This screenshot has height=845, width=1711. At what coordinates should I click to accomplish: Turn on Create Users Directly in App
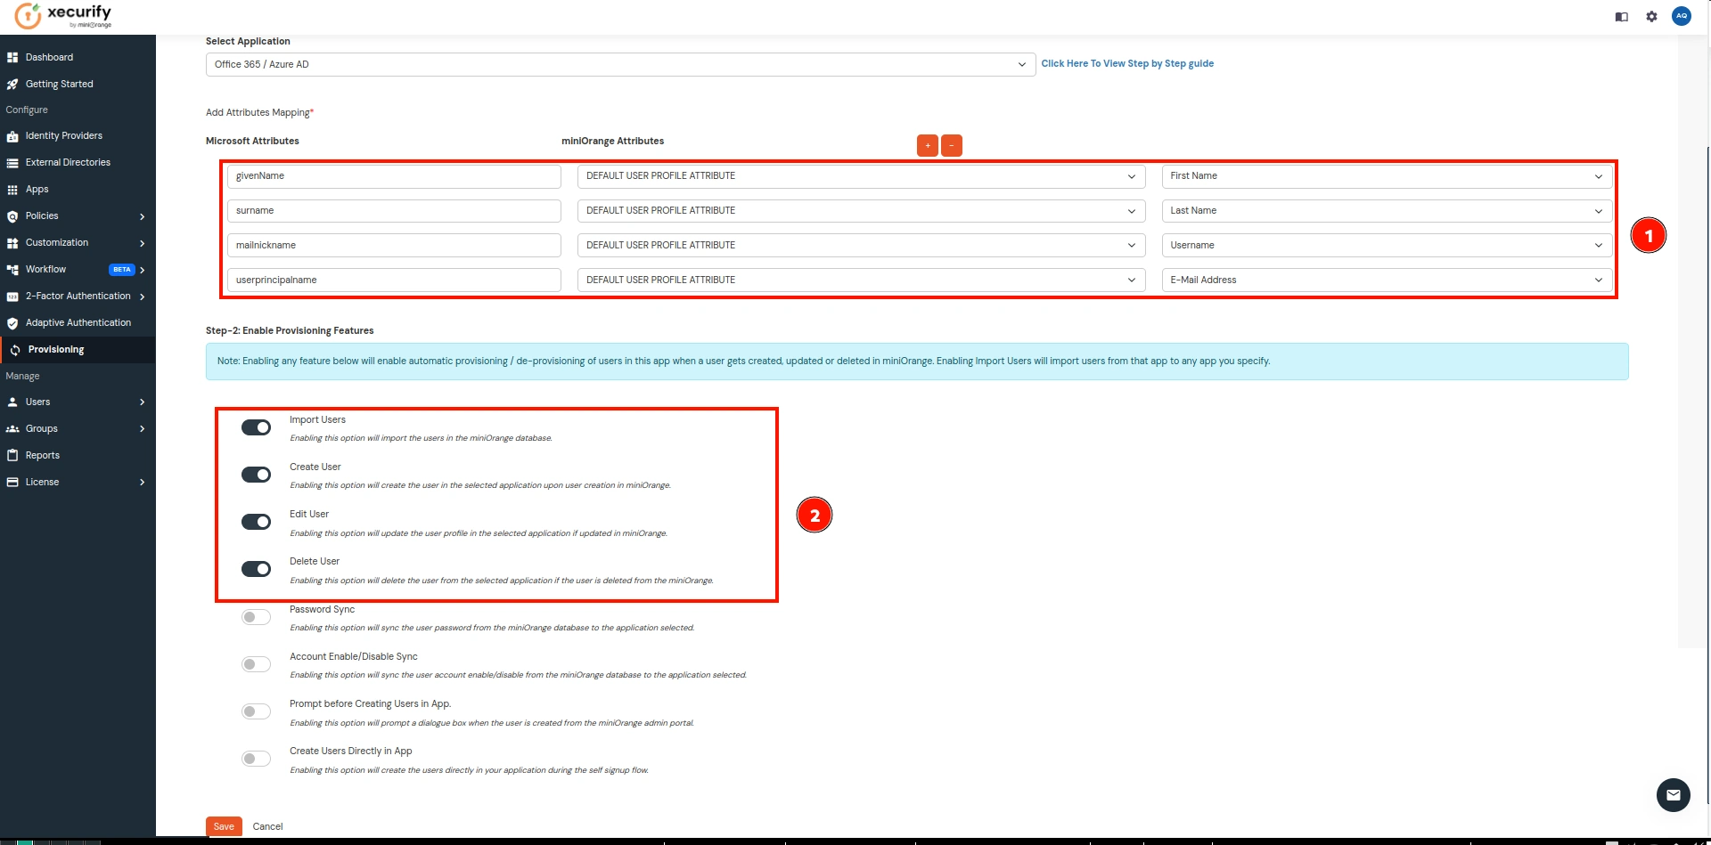[256, 759]
